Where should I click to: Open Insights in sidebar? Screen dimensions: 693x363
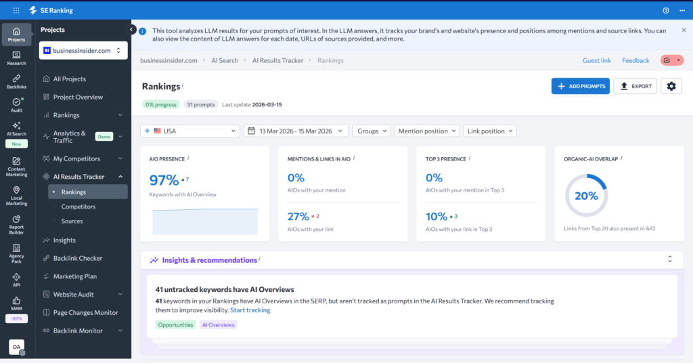(64, 240)
